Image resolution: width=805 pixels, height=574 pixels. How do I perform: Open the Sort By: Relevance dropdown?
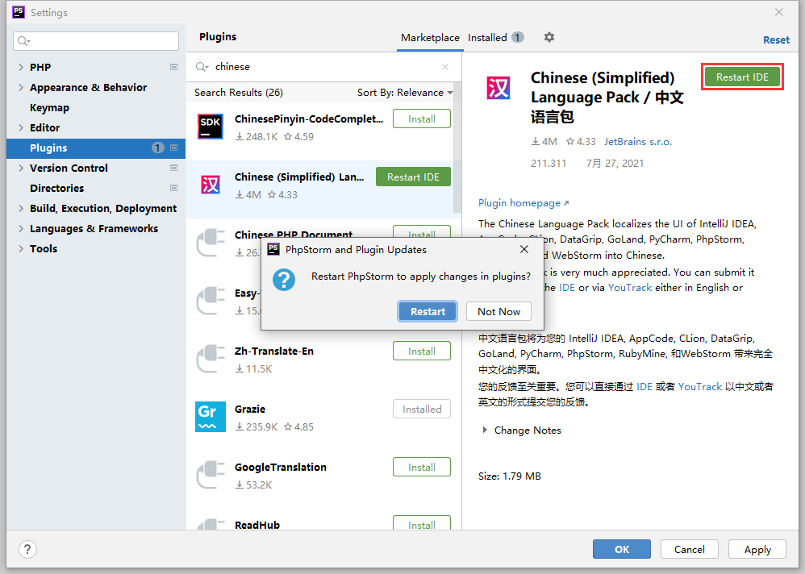pos(405,93)
